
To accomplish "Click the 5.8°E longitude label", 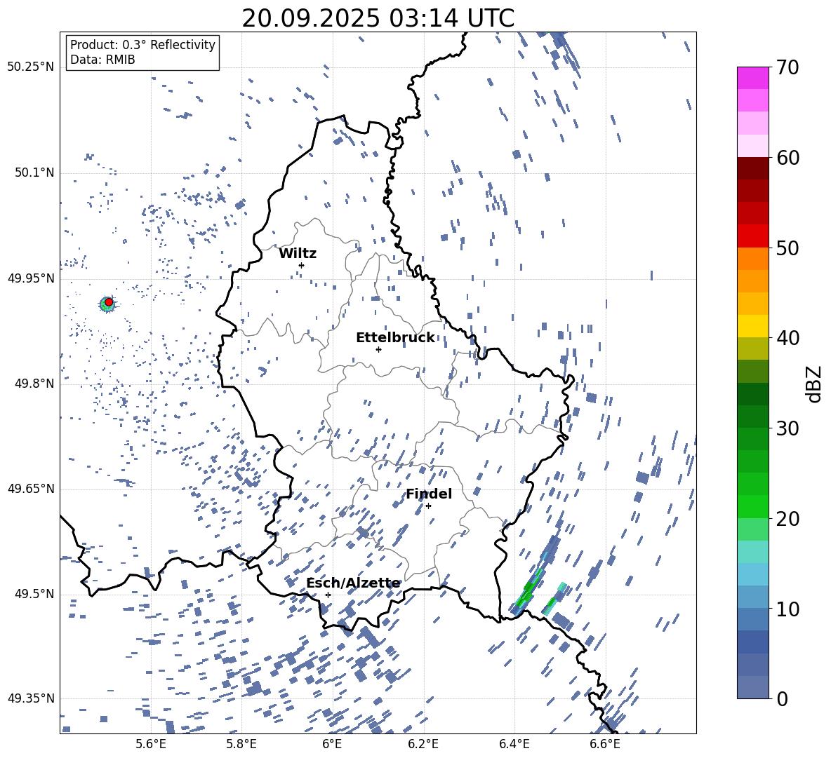I will (x=241, y=744).
